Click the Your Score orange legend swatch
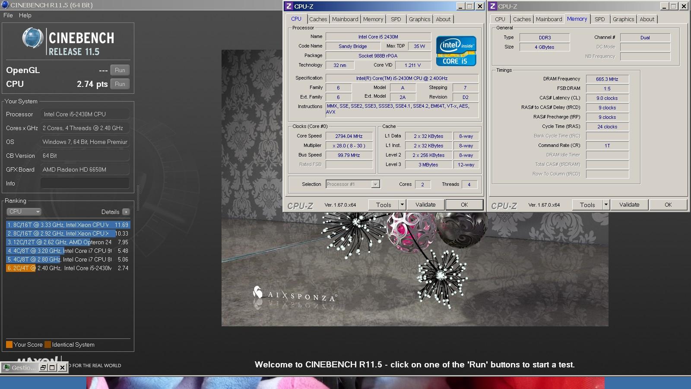Viewport: 691px width, 389px height. pyautogui.click(x=9, y=344)
